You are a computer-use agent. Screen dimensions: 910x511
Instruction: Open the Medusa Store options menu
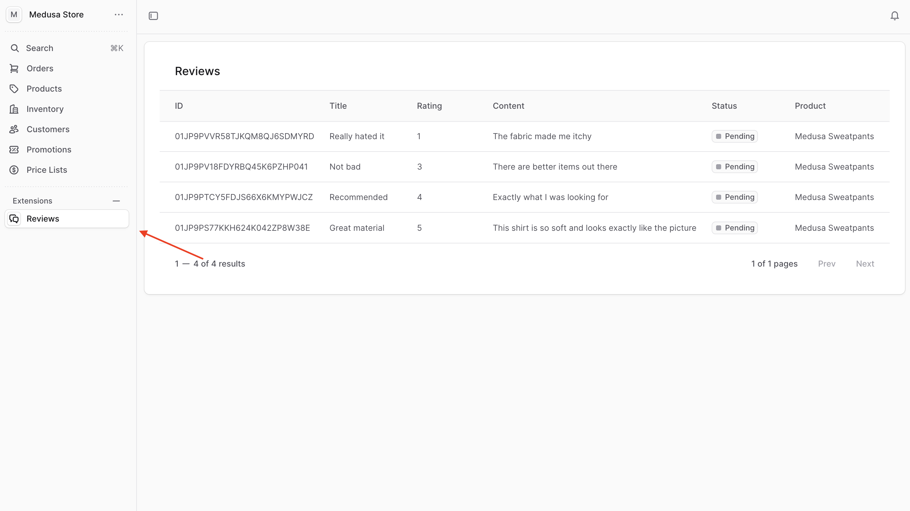119,15
